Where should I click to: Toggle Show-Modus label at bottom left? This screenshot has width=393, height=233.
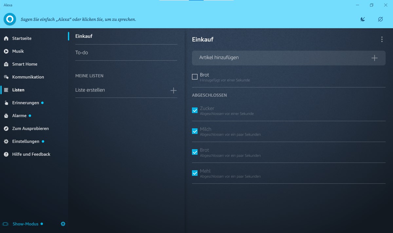click(26, 224)
